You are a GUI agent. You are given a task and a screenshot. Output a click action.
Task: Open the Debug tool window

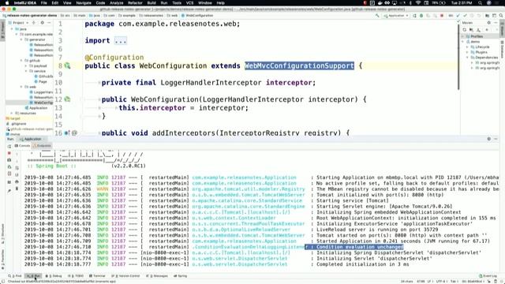pyautogui.click(x=54, y=276)
